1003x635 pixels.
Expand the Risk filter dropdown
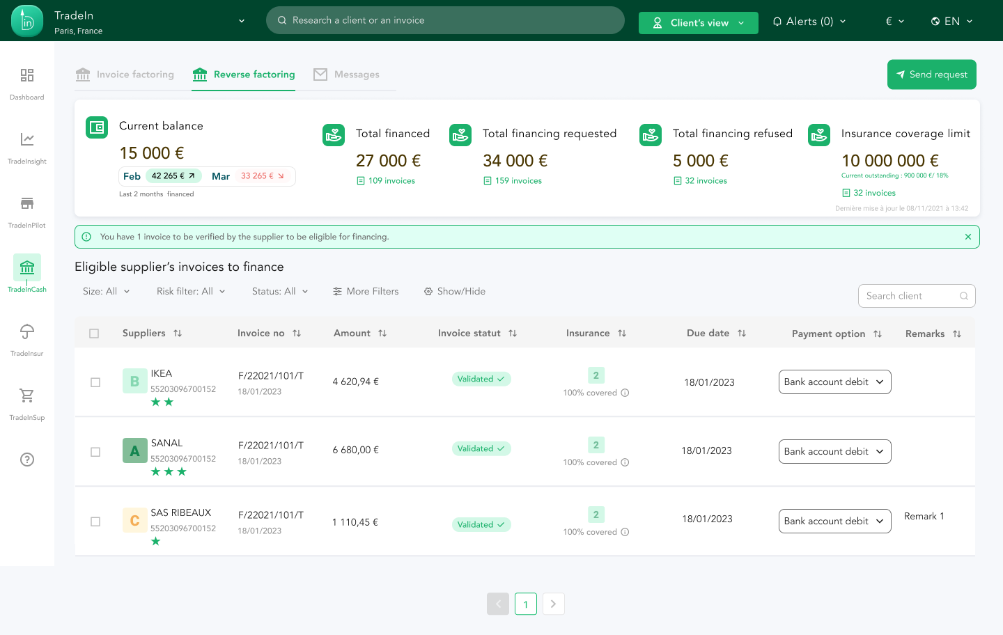click(x=191, y=292)
